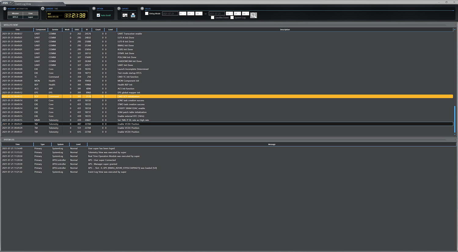Check the Satellite Event filter checkbox
The height and width of the screenshot is (252, 458).
tap(213, 18)
